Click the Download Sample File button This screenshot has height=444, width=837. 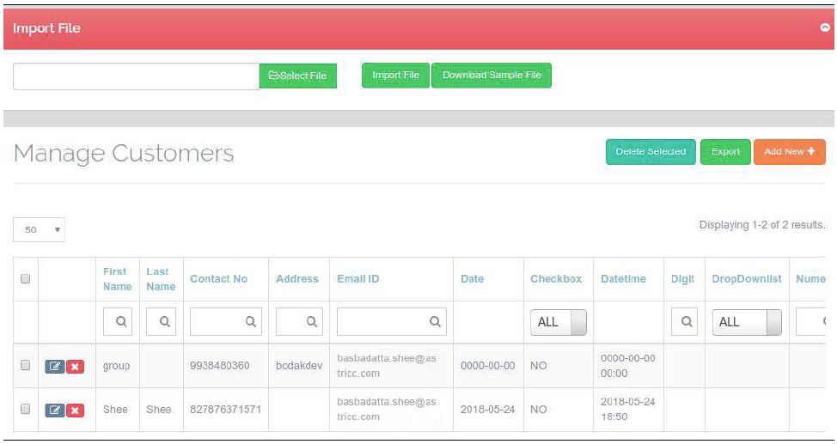pos(492,76)
